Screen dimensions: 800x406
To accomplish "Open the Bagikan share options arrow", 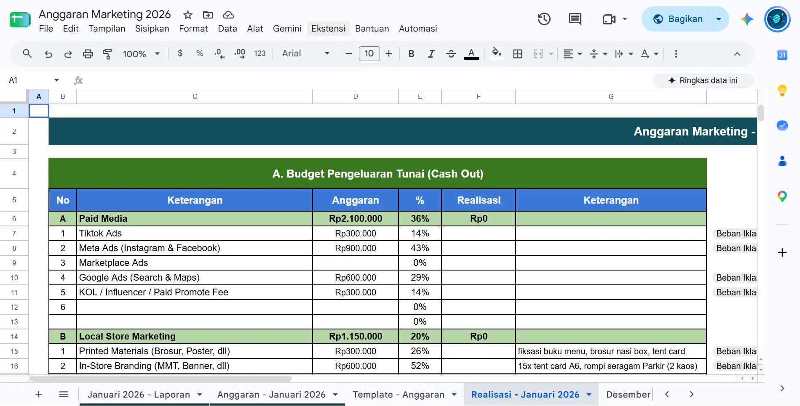I will [x=719, y=19].
